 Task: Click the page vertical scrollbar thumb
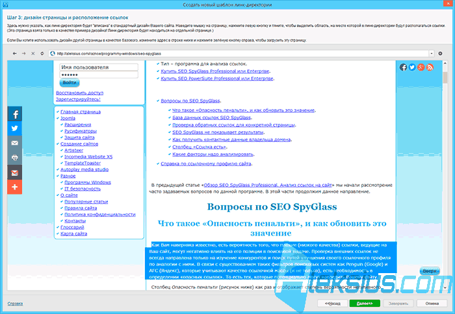tap(445, 77)
